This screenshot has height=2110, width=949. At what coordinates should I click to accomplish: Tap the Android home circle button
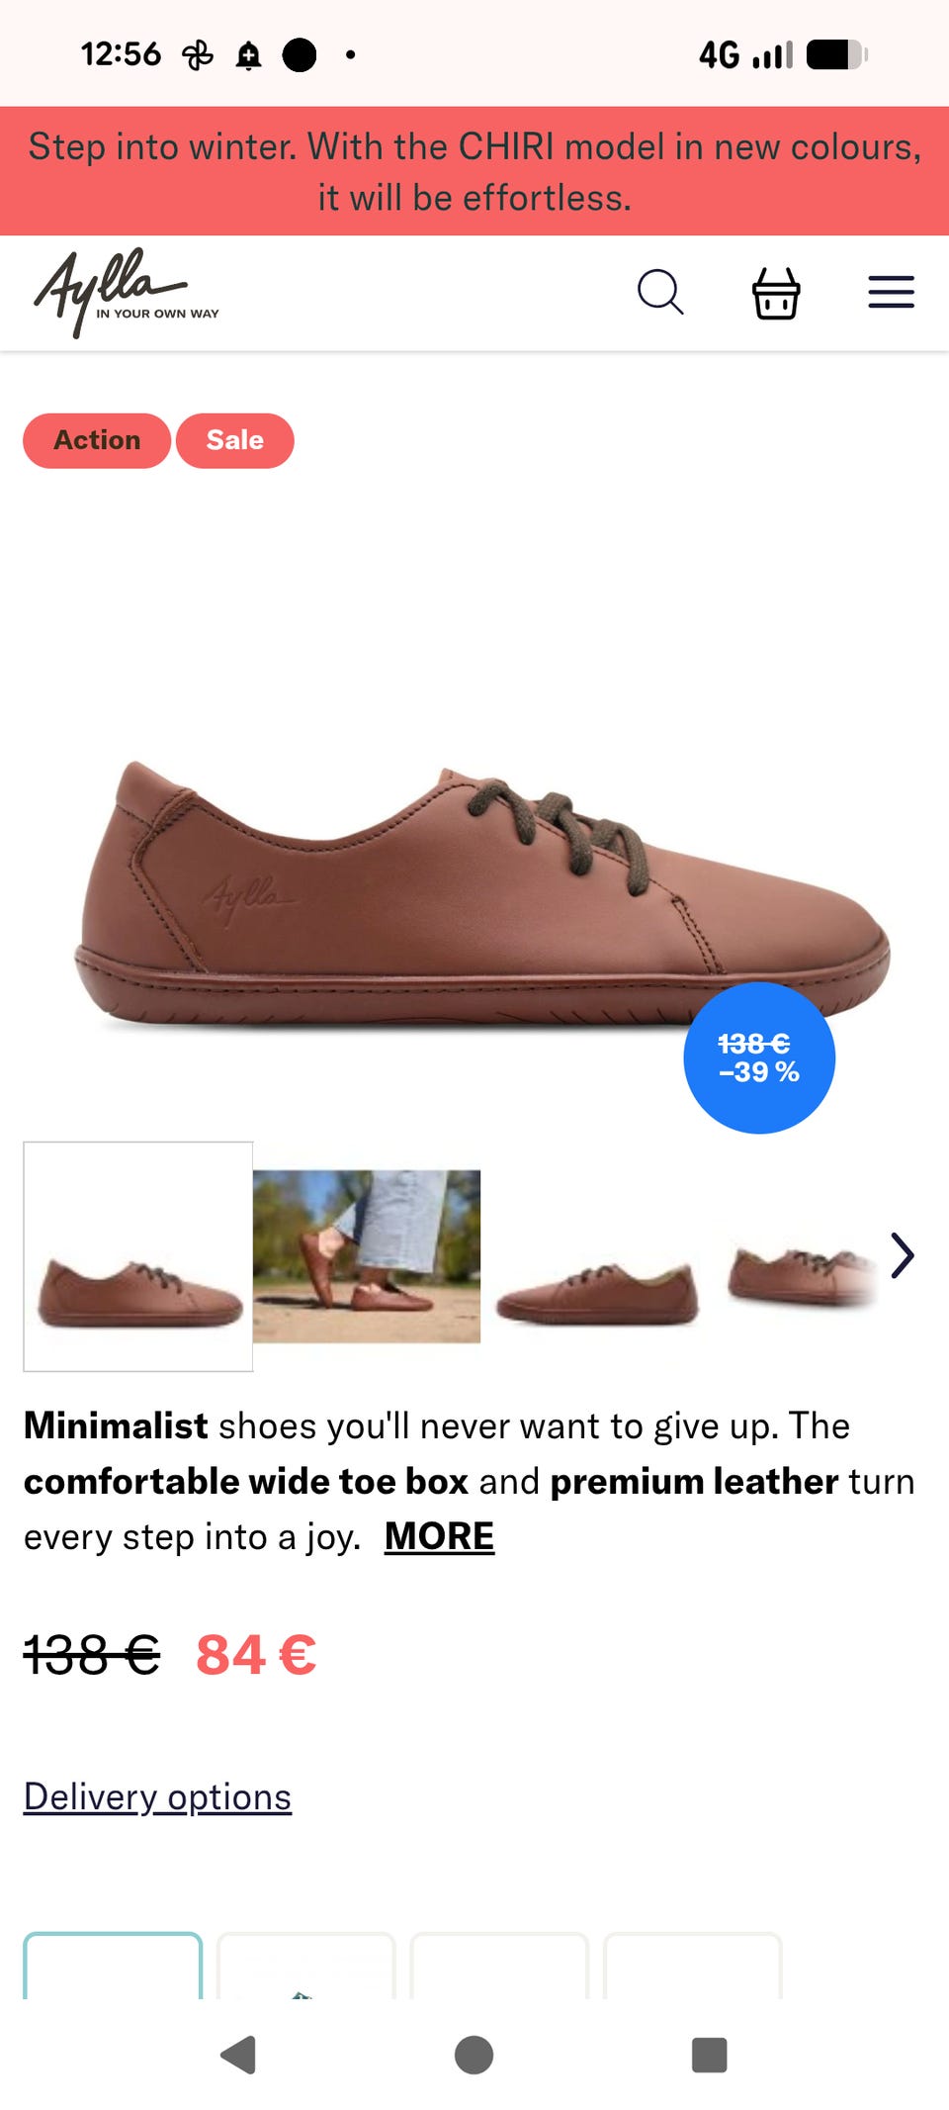(x=474, y=2055)
